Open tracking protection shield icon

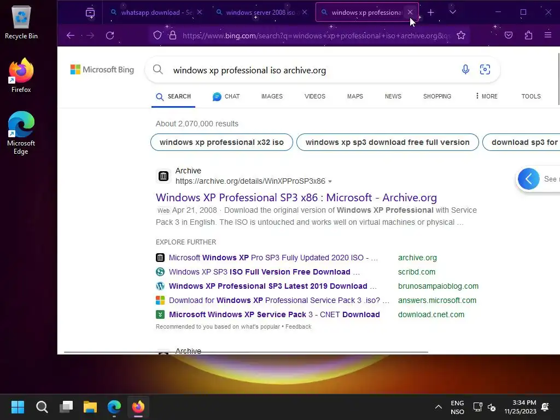click(x=157, y=36)
